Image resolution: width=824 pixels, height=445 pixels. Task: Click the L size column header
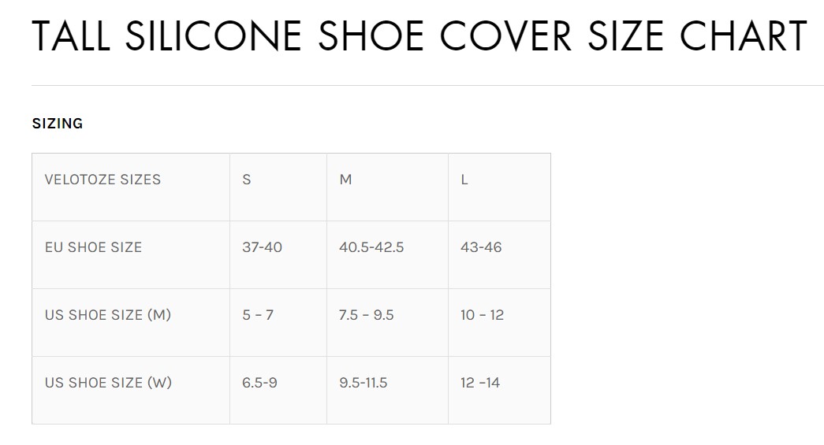(x=464, y=180)
